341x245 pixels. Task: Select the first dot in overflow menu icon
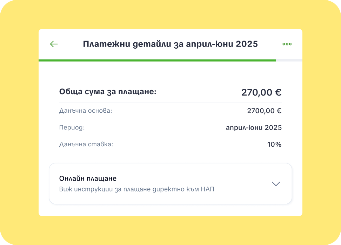[x=284, y=44]
